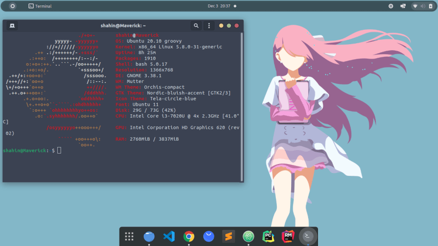The width and height of the screenshot is (438, 246).
Task: Click the volume speaker indicator
Action: point(423,6)
